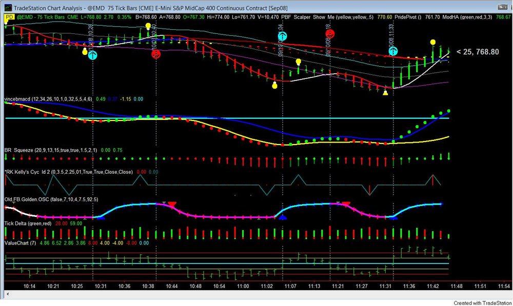The height and width of the screenshot is (306, 513).
Task: Click the TradeStation icon in the title bar
Action: (x=8, y=8)
